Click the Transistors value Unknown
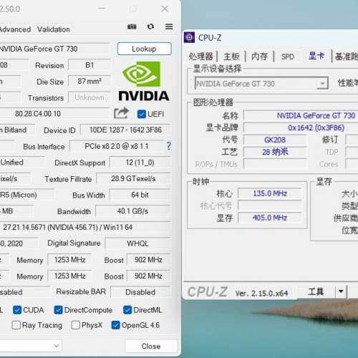358x358 pixels. pos(89,97)
